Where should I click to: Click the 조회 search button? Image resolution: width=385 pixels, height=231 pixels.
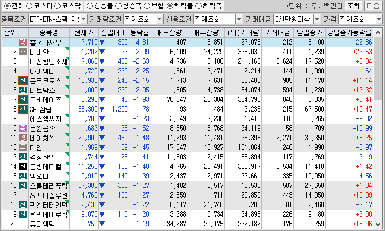[x=353, y=6]
